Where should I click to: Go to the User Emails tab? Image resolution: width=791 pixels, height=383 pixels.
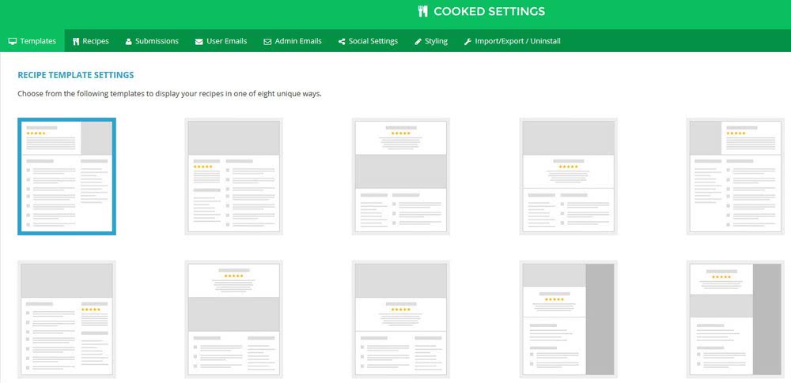point(227,41)
